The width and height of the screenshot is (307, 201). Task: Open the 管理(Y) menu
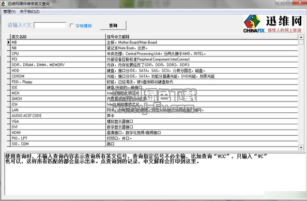coord(9,12)
